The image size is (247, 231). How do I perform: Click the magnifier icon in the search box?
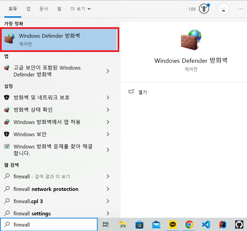[x=7, y=224]
